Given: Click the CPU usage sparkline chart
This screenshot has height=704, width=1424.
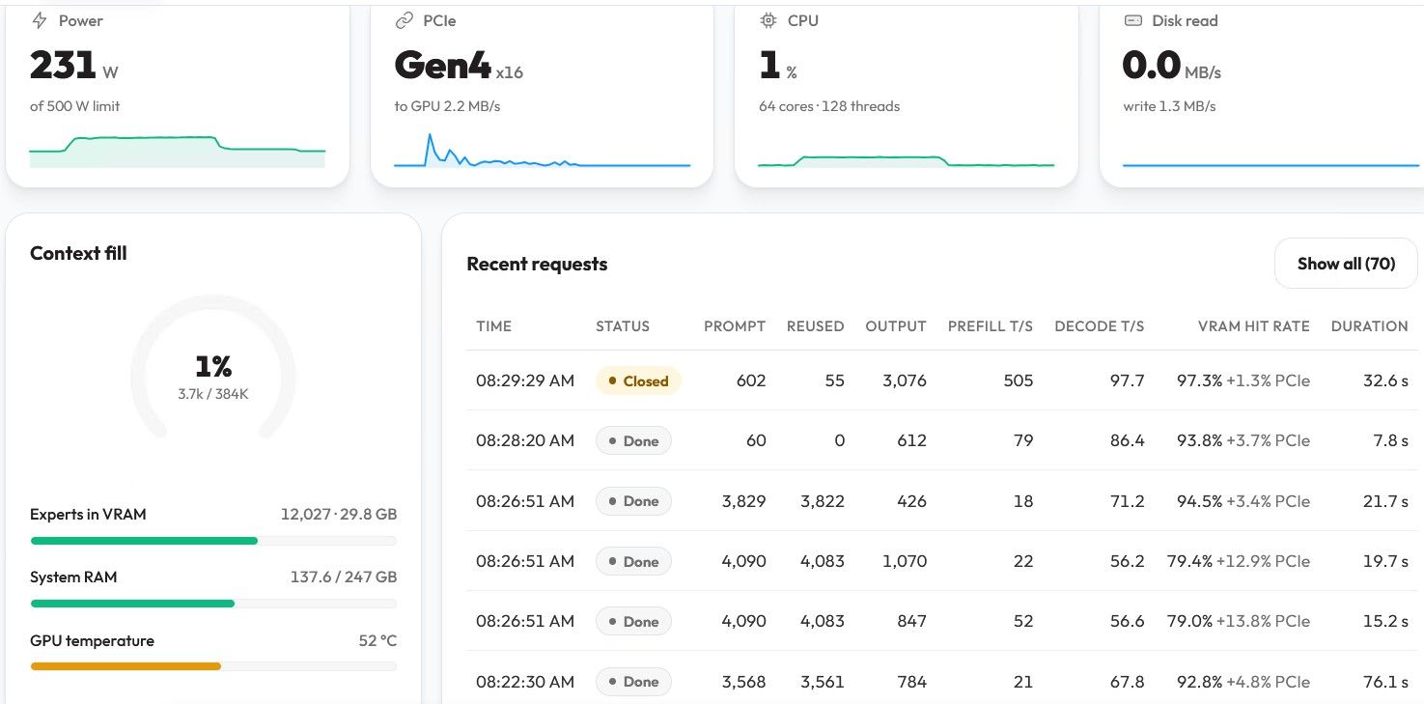Looking at the screenshot, I should [x=907, y=160].
